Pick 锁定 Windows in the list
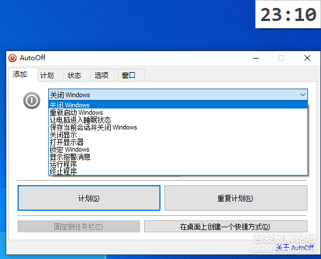This screenshot has width=321, height=259. point(178,149)
